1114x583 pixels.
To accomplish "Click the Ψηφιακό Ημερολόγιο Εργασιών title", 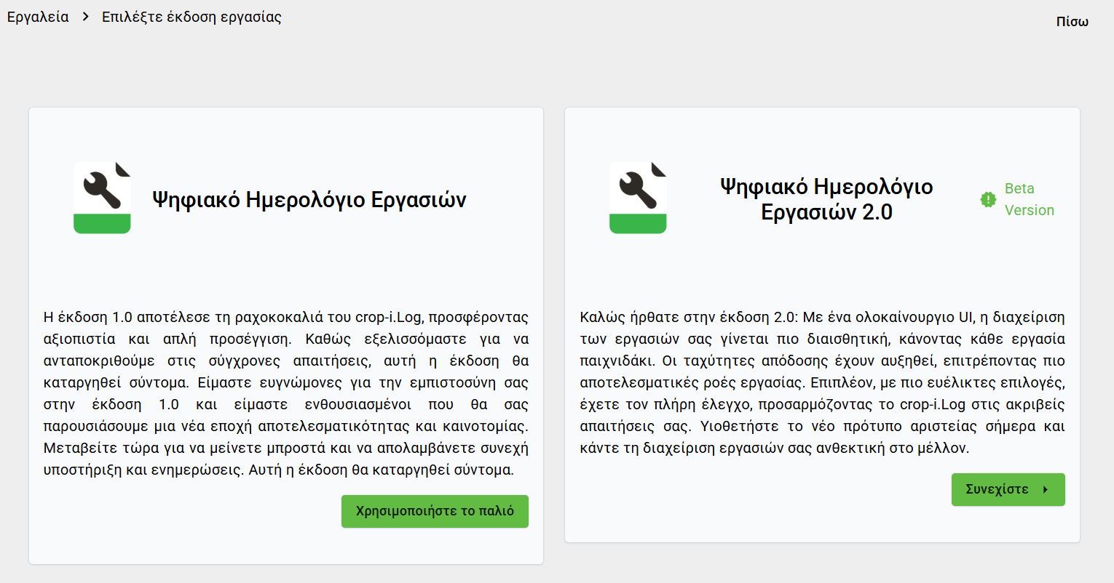I will [309, 199].
